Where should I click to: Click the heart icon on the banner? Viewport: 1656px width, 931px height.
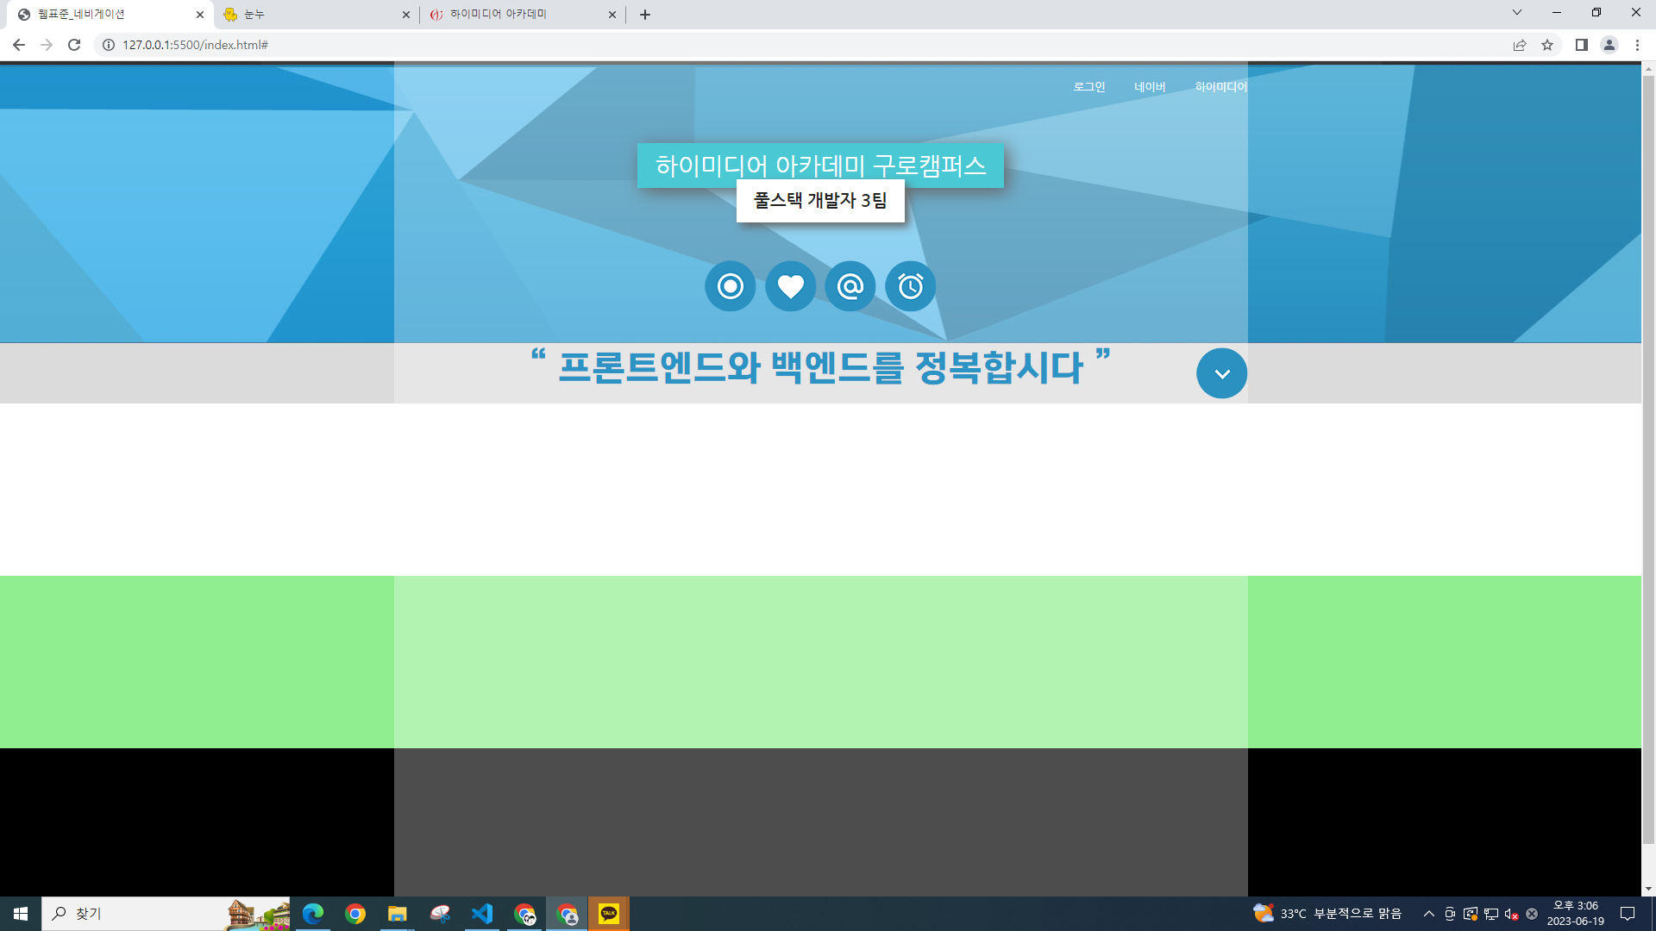coord(790,286)
